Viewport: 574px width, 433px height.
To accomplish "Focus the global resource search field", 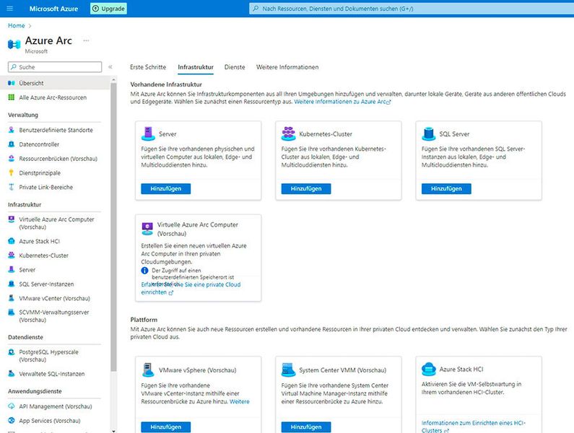I will coord(412,9).
